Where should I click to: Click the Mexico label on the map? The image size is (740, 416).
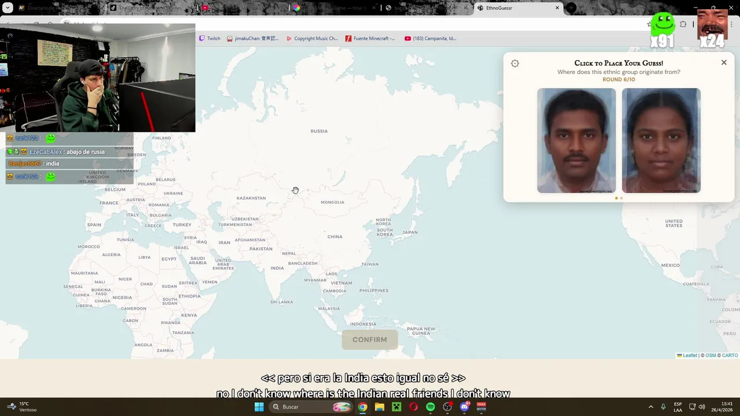671,265
